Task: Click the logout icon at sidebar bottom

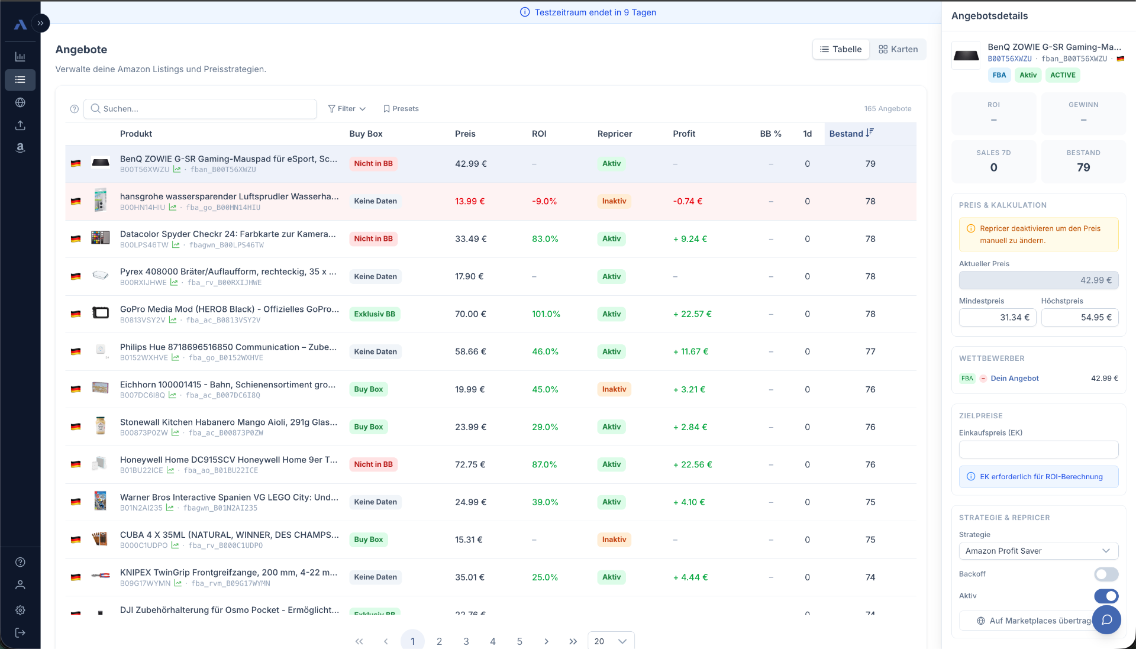Action: (20, 632)
